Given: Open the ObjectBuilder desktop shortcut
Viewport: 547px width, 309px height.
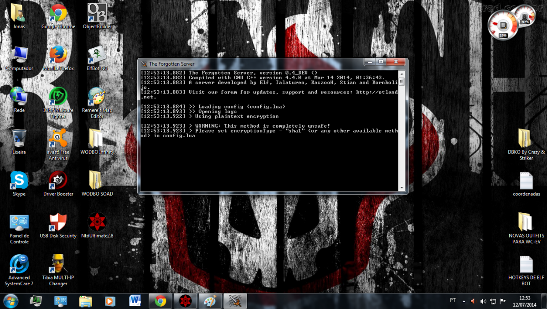Looking at the screenshot, I should tap(97, 16).
